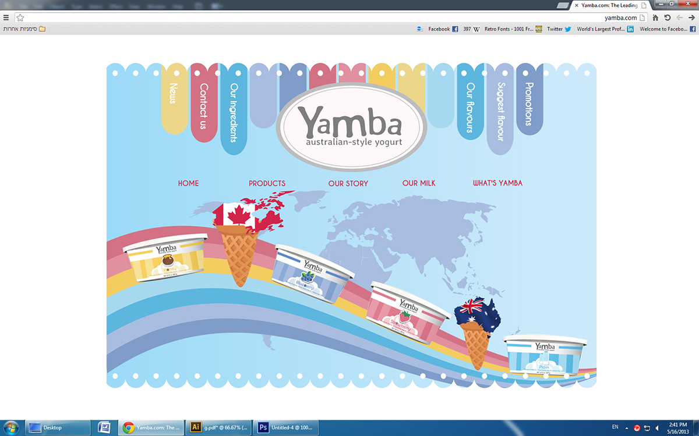699x436 pixels.
Task: Toggle the bookmark star for this page
Action: coord(20,17)
